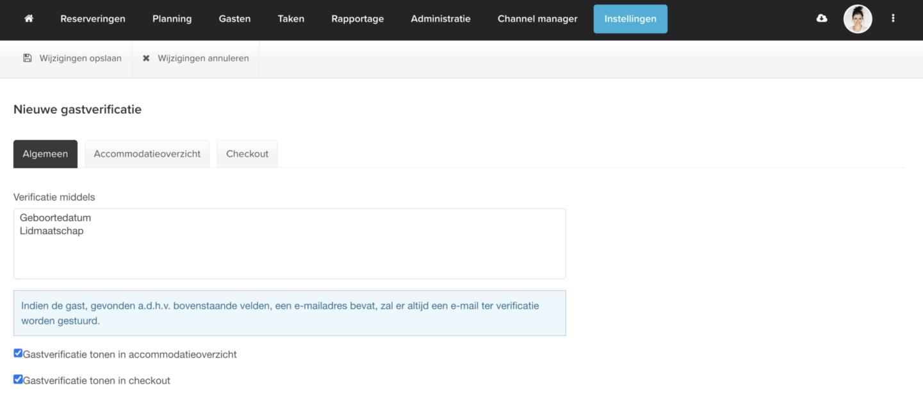This screenshot has width=923, height=401.
Task: Go to the home page icon
Action: coord(28,19)
